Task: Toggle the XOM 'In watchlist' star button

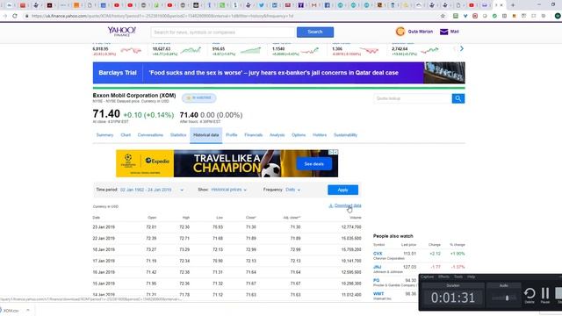Action: pyautogui.click(x=199, y=97)
